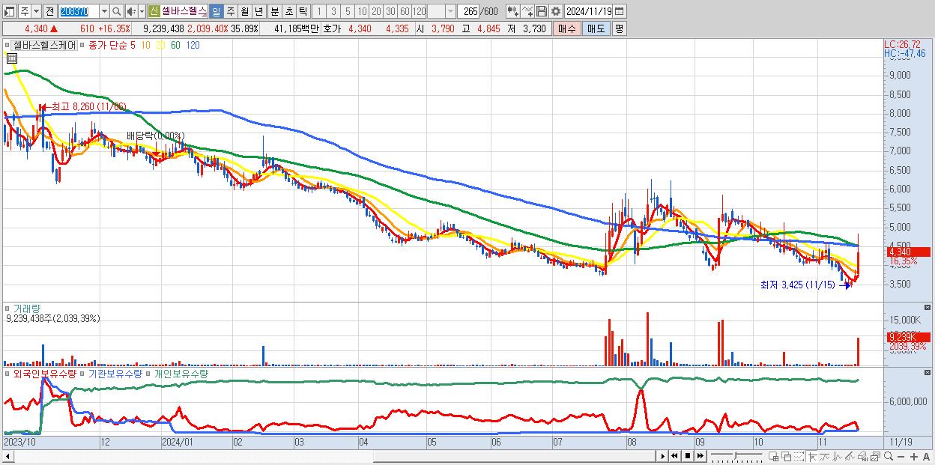935x465 pixels.
Task: Click the 기관보유수량 indicator label
Action: pyautogui.click(x=115, y=373)
